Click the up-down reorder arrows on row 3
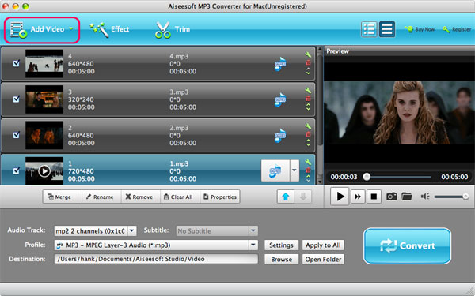 click(308, 107)
